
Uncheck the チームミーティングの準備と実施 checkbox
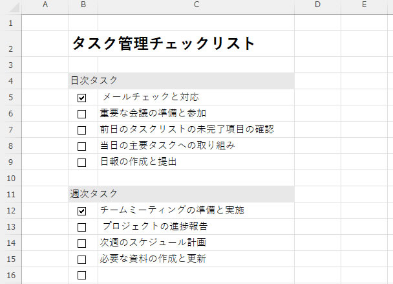(x=81, y=212)
